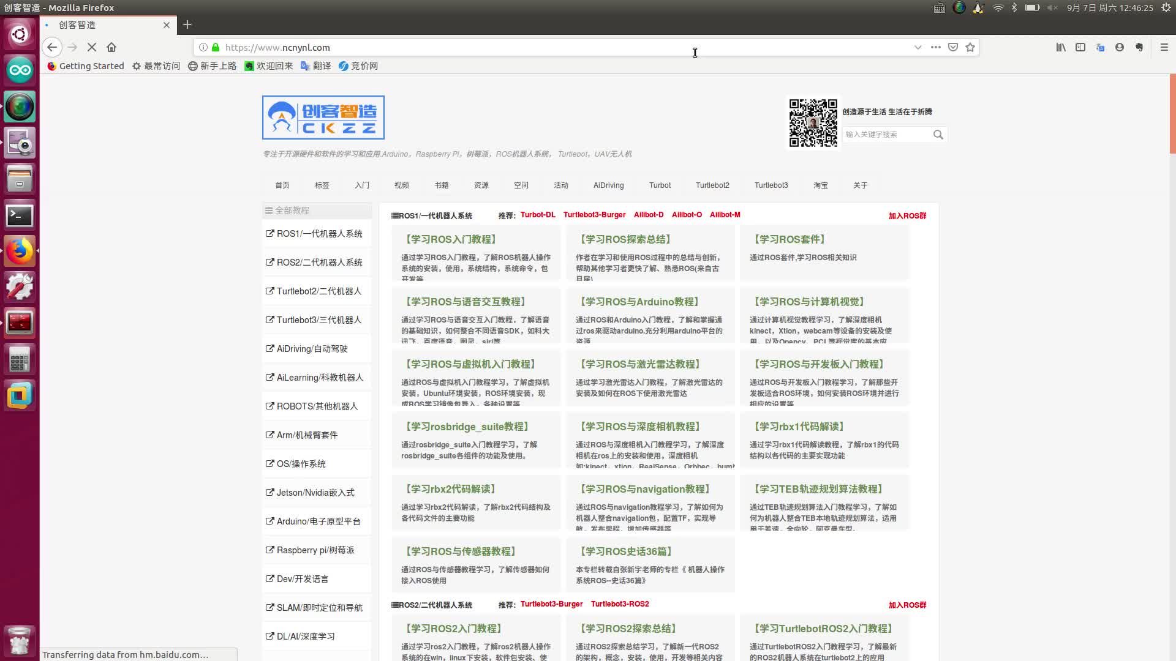The image size is (1176, 661).
Task: Click the keyword search input field
Action: coord(888,134)
